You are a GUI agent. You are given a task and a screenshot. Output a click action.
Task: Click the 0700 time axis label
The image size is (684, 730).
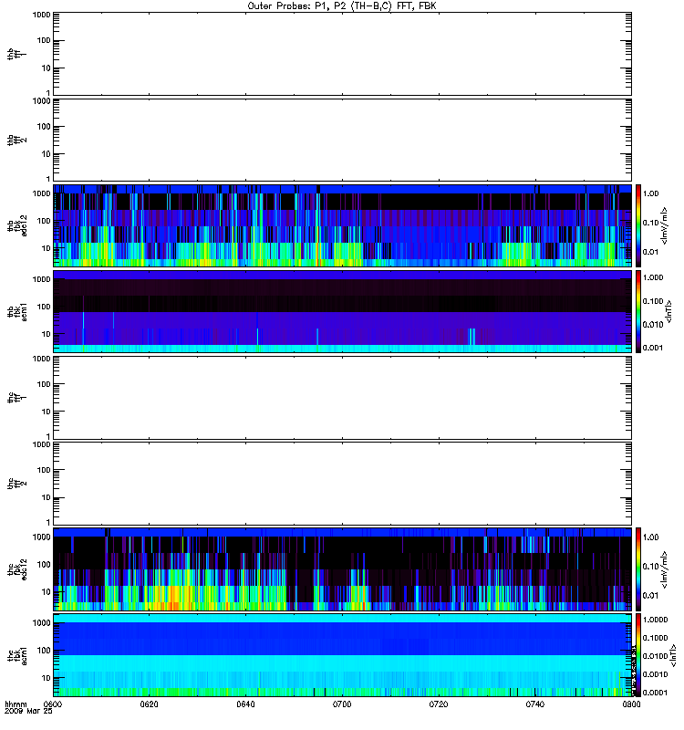point(342,704)
